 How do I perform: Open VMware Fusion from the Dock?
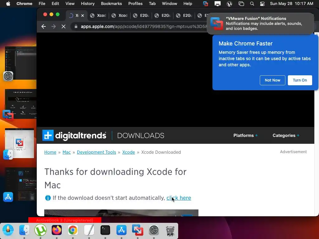(x=137, y=230)
